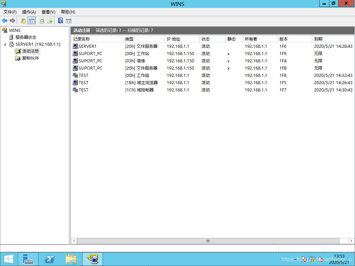Sort by the 记录名称 column header
This screenshot has width=355, height=266.
pos(97,39)
